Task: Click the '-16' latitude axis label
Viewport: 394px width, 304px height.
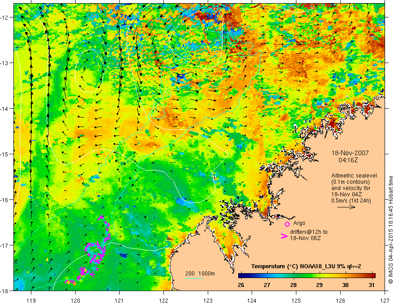Action: tap(4, 200)
